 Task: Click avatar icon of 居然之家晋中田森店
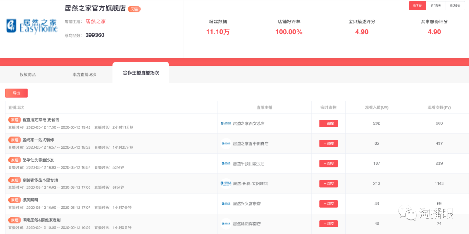click(x=226, y=143)
